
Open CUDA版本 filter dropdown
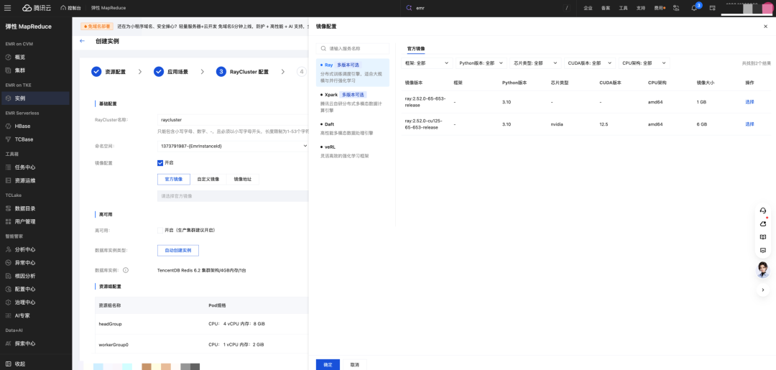click(x=589, y=63)
